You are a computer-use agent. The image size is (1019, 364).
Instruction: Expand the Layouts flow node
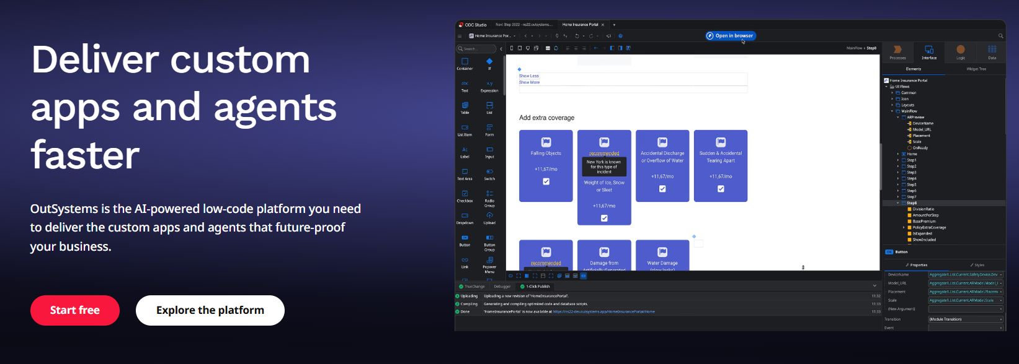(892, 105)
